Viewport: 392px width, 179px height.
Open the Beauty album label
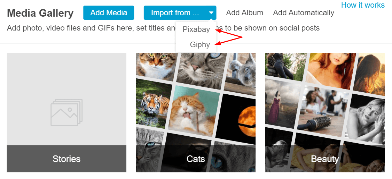pyautogui.click(x=325, y=159)
